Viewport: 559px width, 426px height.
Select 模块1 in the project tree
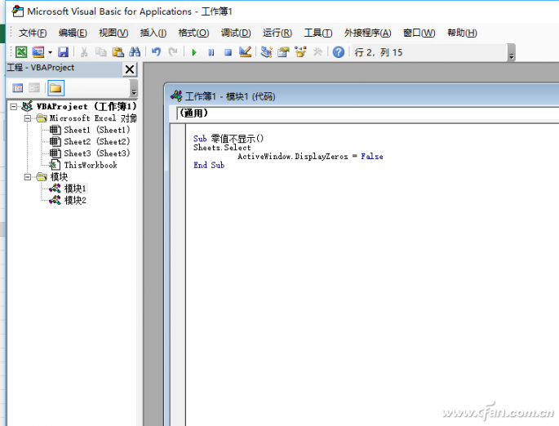(x=75, y=189)
